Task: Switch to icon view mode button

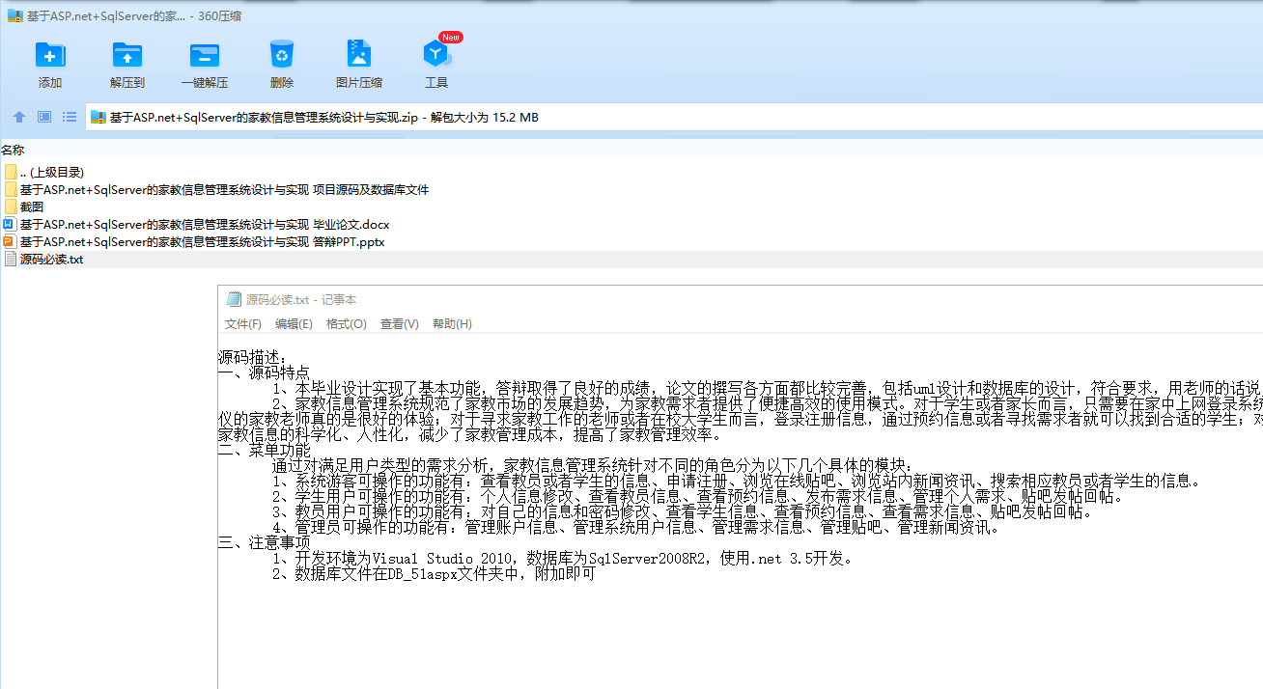Action: (x=44, y=117)
